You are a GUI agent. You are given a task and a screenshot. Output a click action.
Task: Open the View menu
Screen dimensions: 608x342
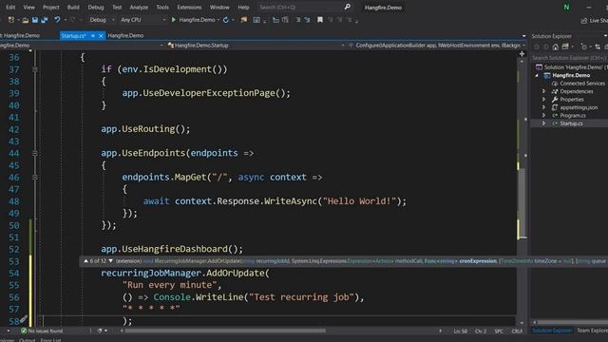tap(28, 7)
